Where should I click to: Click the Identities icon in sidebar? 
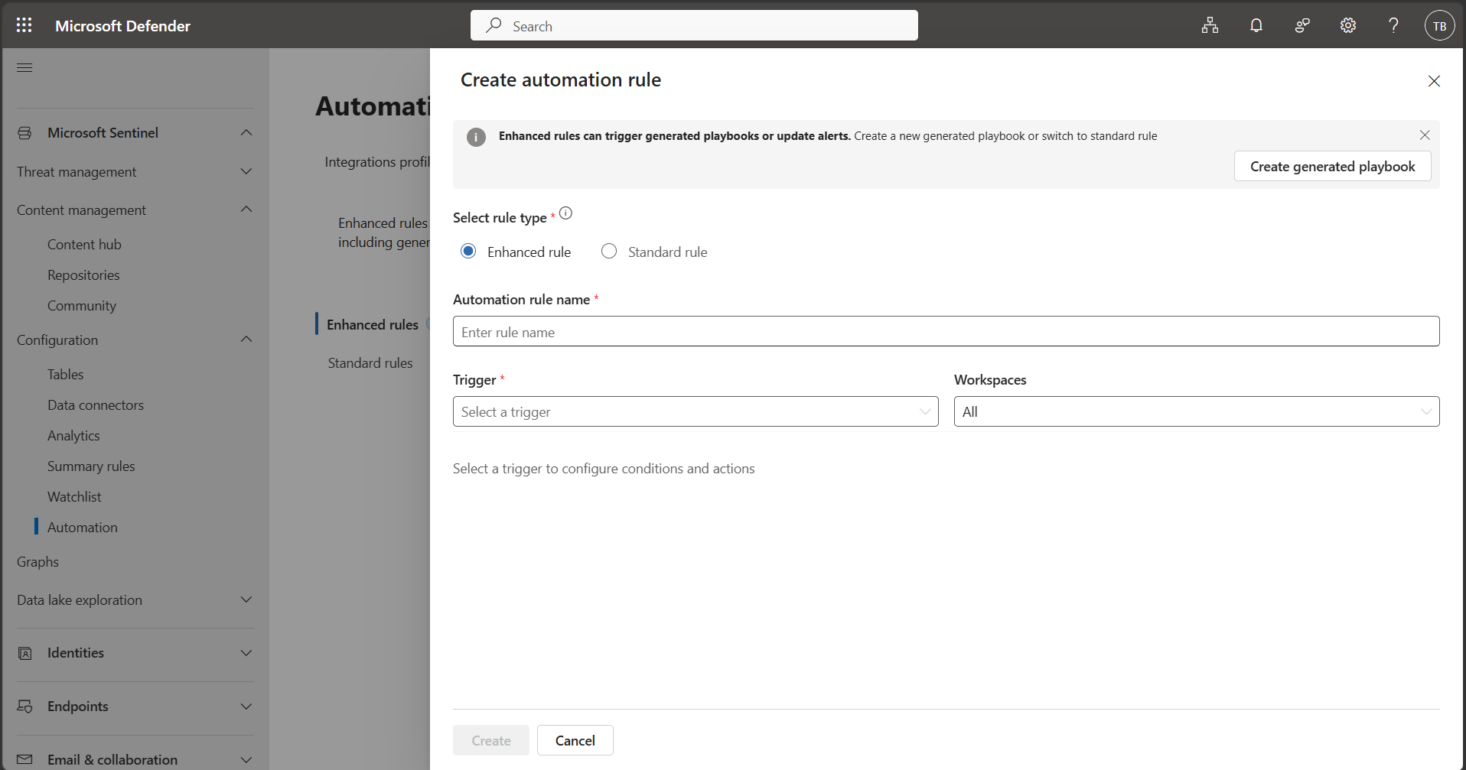(24, 653)
